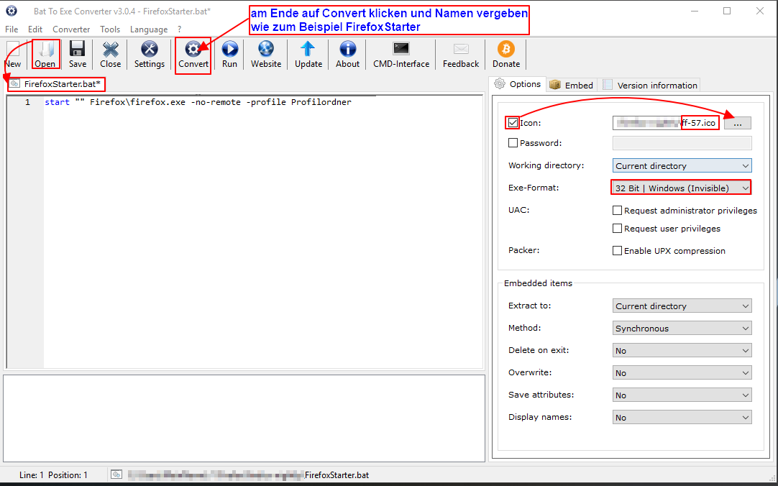This screenshot has width=778, height=486.
Task: Switch to the Embed tab
Action: (x=572, y=86)
